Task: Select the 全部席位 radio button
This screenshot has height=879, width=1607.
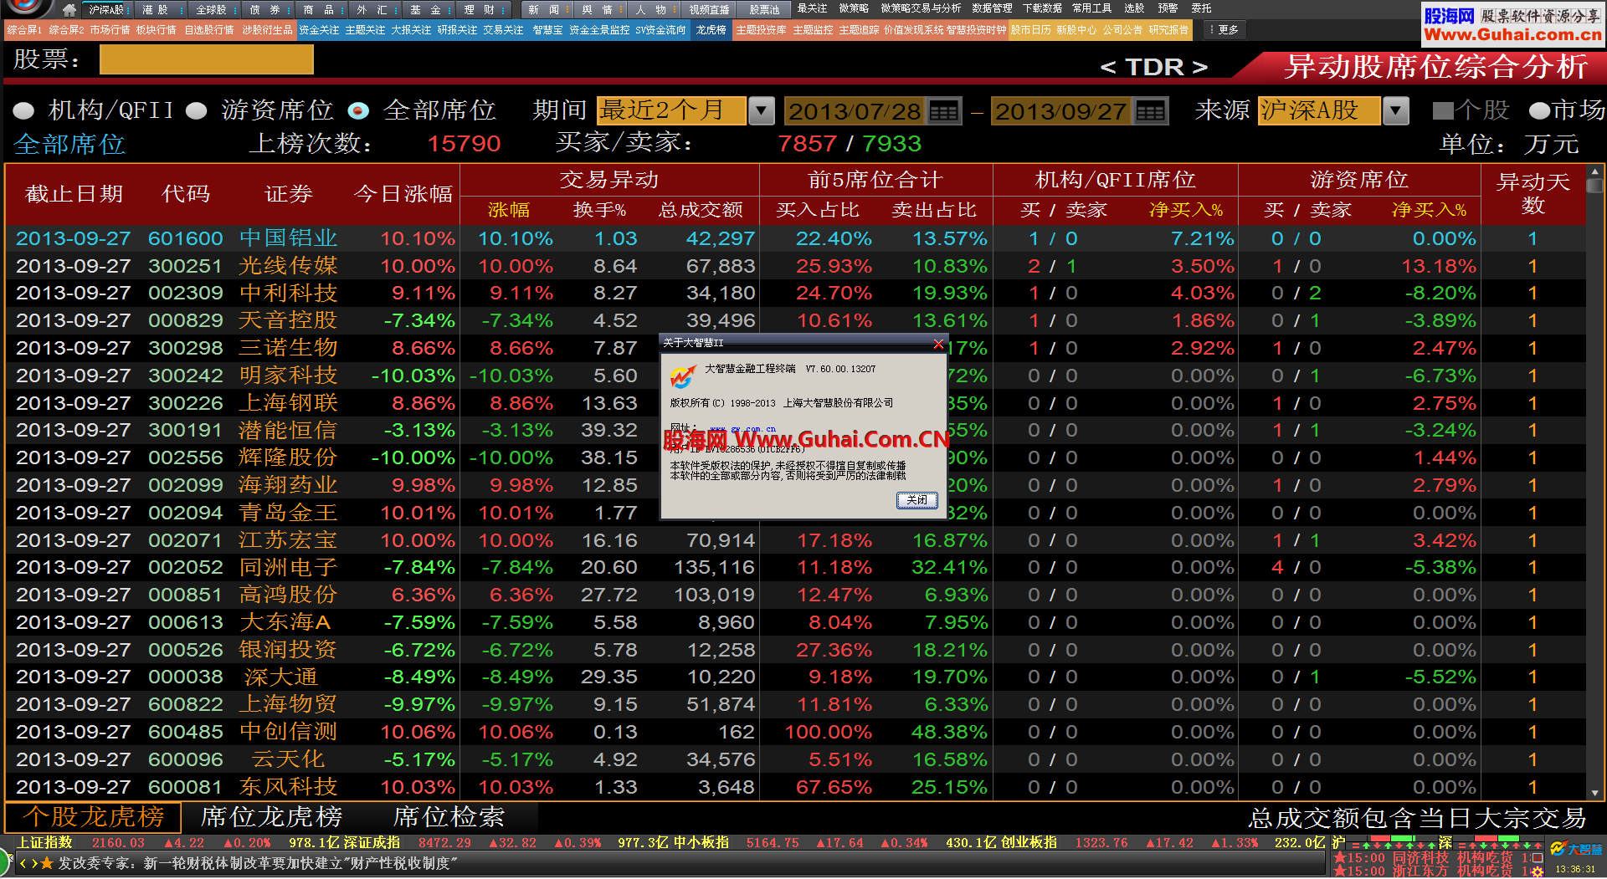Action: point(358,111)
